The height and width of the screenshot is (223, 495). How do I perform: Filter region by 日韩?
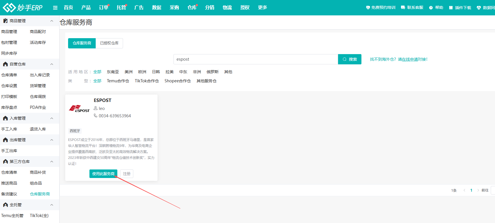coord(156,72)
